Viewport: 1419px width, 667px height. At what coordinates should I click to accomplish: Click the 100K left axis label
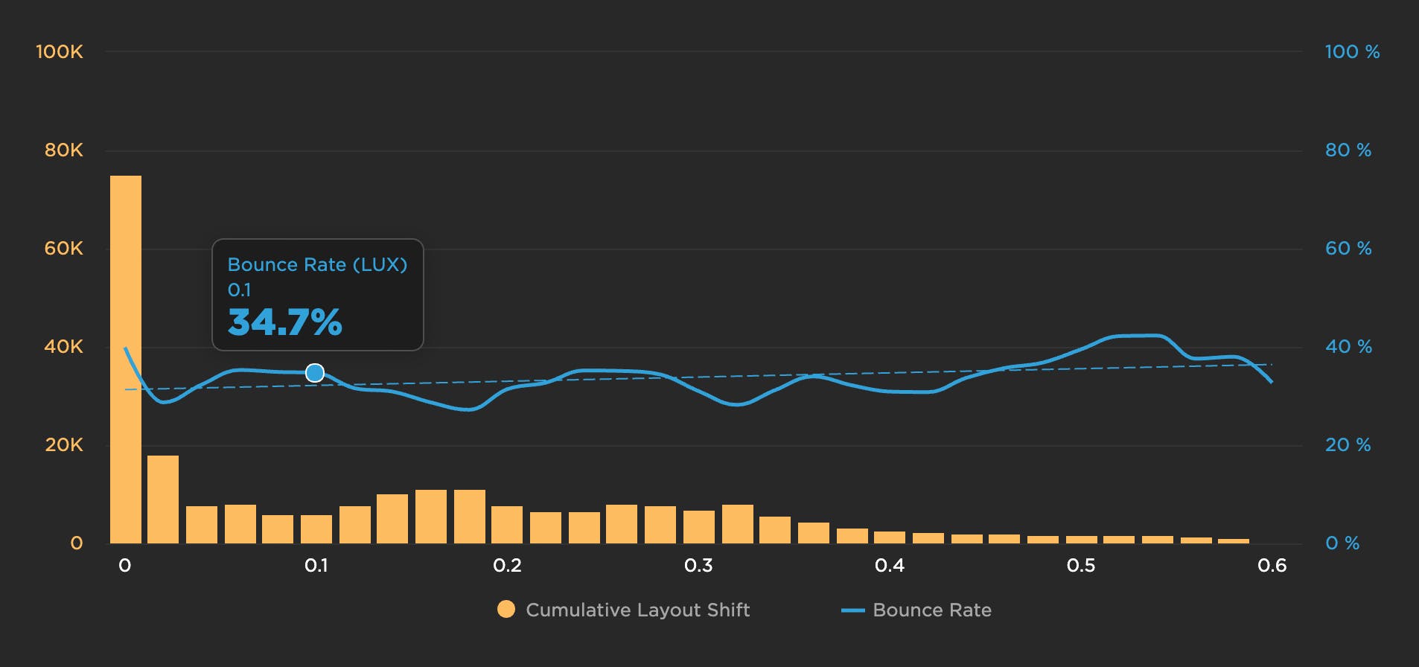(x=60, y=51)
